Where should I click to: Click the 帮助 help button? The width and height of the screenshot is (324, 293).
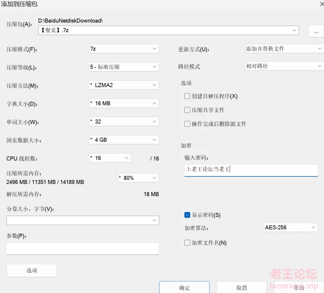(299, 288)
